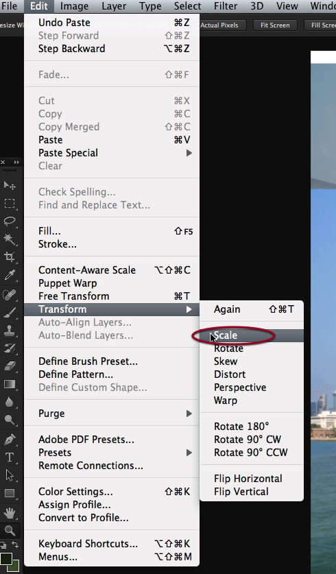Open the Type menu
Screen dimensions: 336x574
click(x=150, y=6)
